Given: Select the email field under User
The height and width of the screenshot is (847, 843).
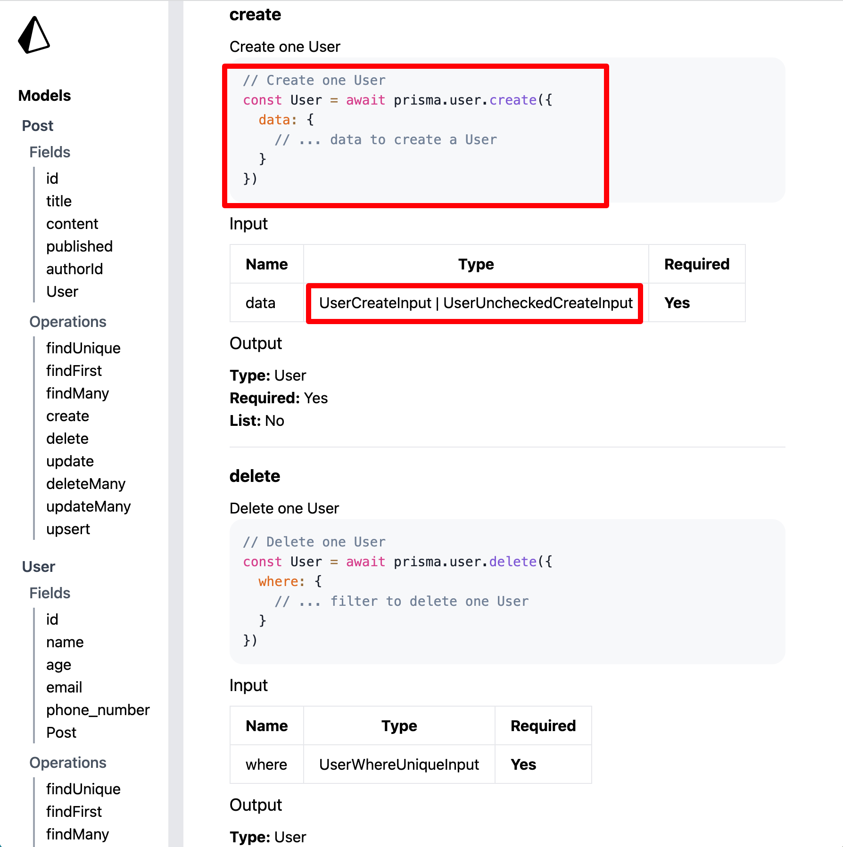Looking at the screenshot, I should click(x=64, y=687).
